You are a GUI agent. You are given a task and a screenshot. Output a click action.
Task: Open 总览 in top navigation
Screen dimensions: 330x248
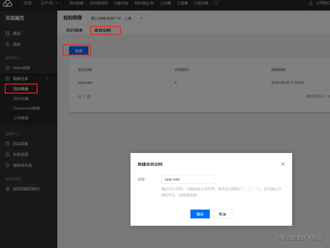[x=28, y=3]
